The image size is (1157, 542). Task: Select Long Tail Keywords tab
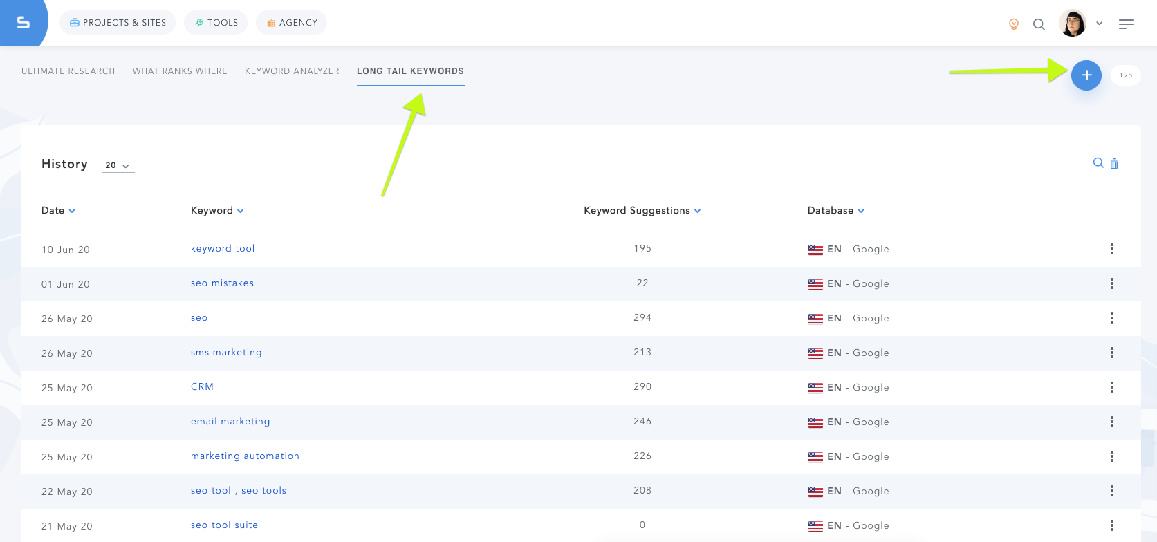pyautogui.click(x=410, y=71)
